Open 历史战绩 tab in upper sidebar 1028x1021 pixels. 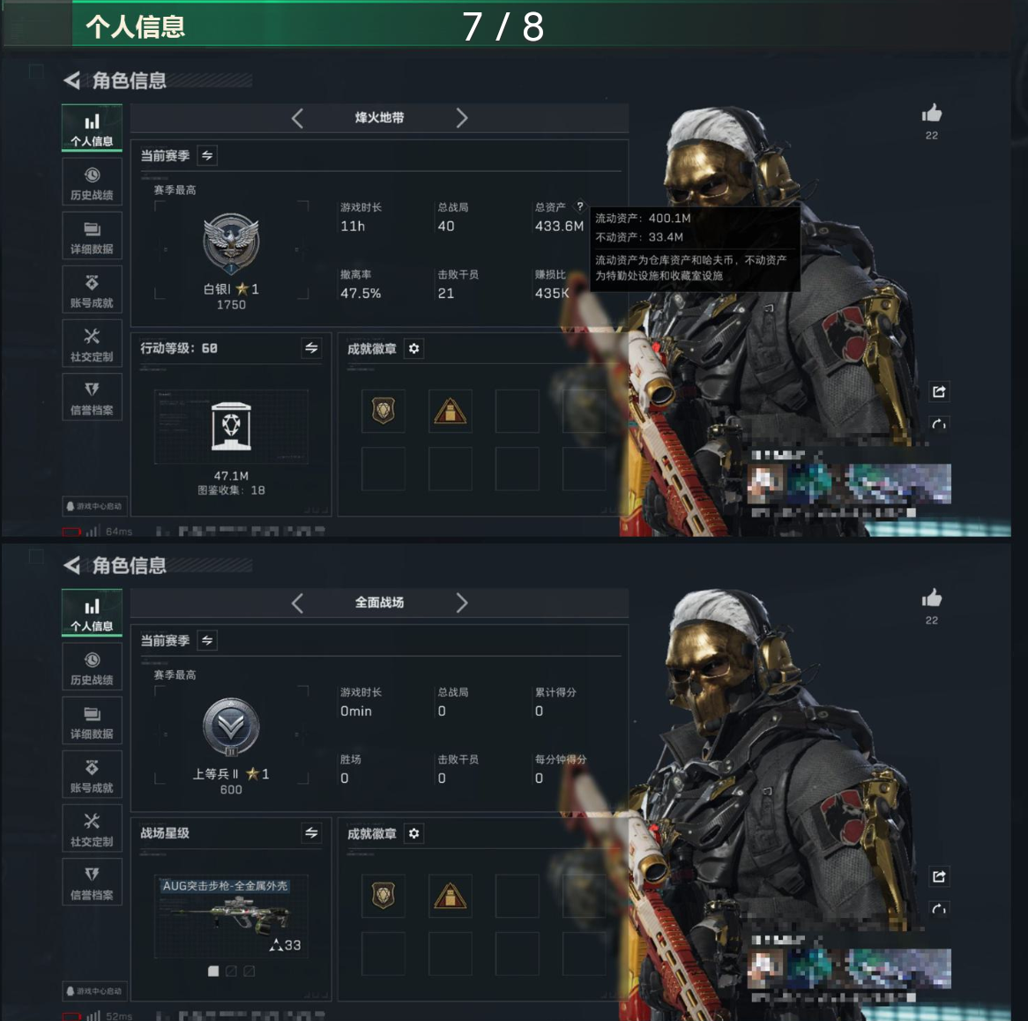(x=92, y=183)
